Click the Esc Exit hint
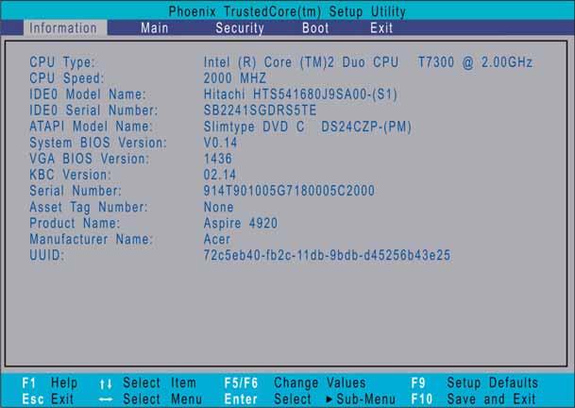This screenshot has width=575, height=408. click(47, 399)
